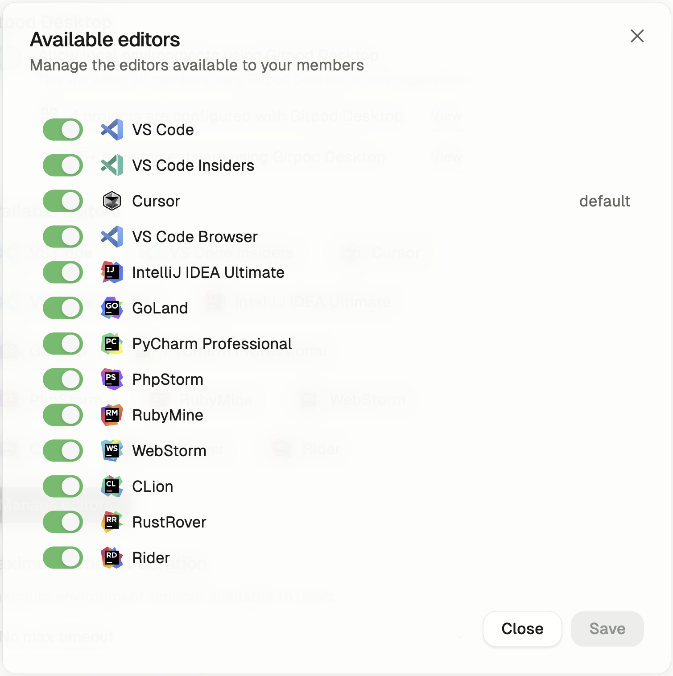Click the GoLand icon
This screenshot has height=676, width=673.
(112, 308)
